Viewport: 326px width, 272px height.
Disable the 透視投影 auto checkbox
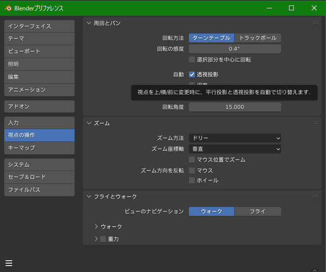[192, 74]
